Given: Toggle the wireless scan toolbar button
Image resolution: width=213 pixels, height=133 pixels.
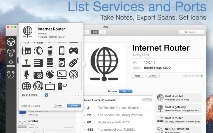Looking at the screenshot, I should [x=94, y=32].
